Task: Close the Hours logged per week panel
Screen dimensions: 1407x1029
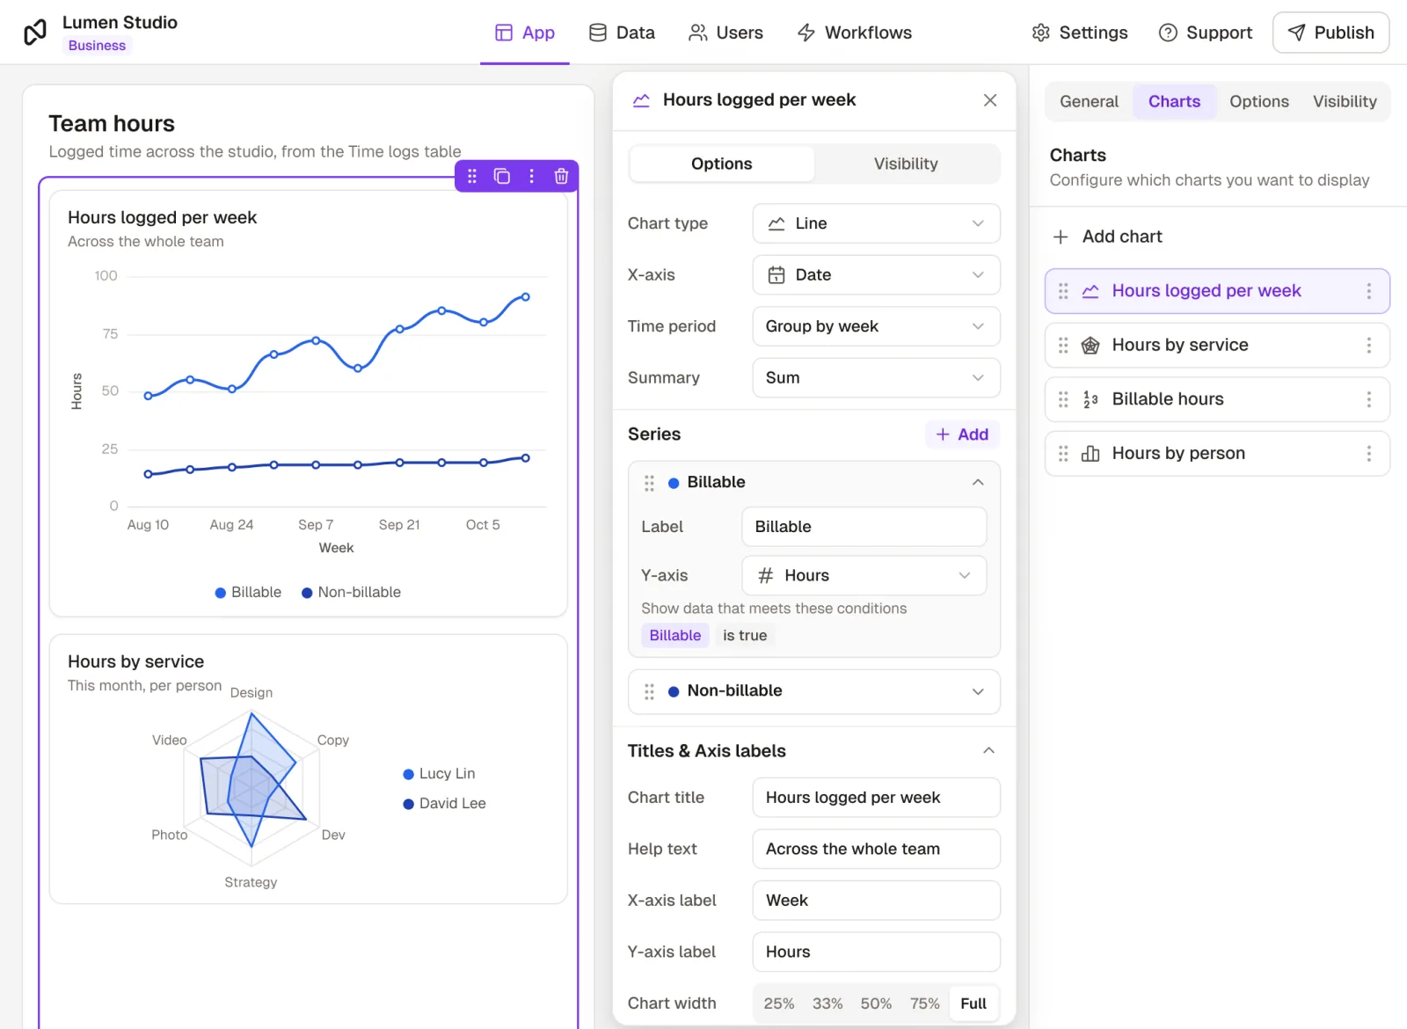Action: [x=990, y=100]
